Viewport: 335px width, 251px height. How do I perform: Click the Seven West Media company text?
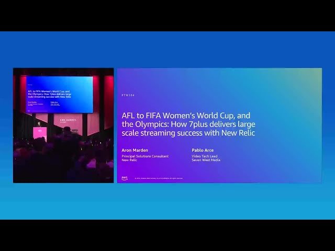click(206, 160)
